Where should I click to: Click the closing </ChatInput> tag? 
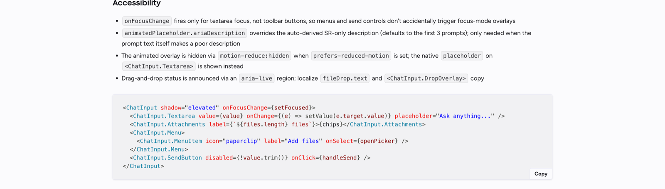(x=143, y=166)
